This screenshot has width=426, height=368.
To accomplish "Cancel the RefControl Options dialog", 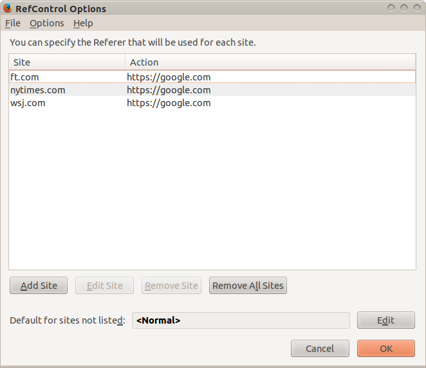I will [320, 349].
